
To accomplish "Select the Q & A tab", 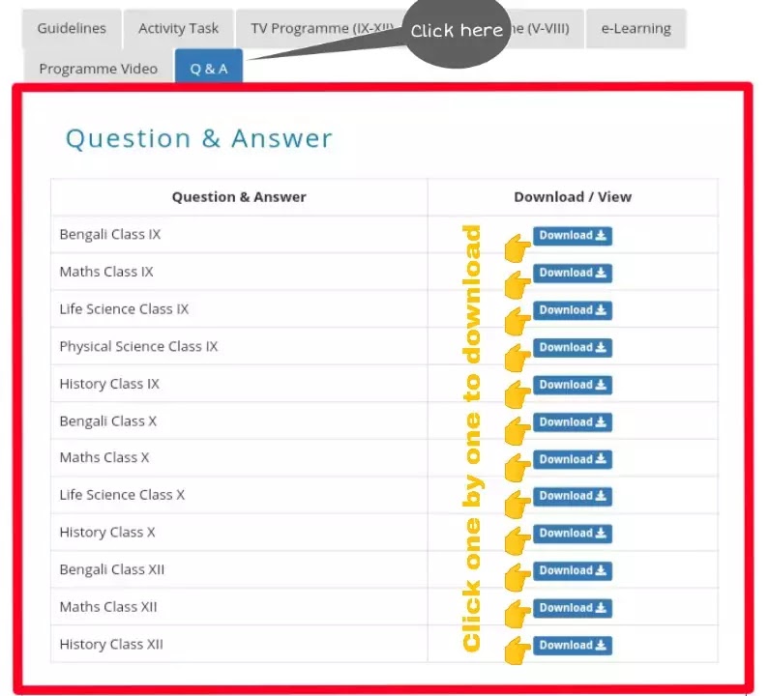I will point(208,68).
